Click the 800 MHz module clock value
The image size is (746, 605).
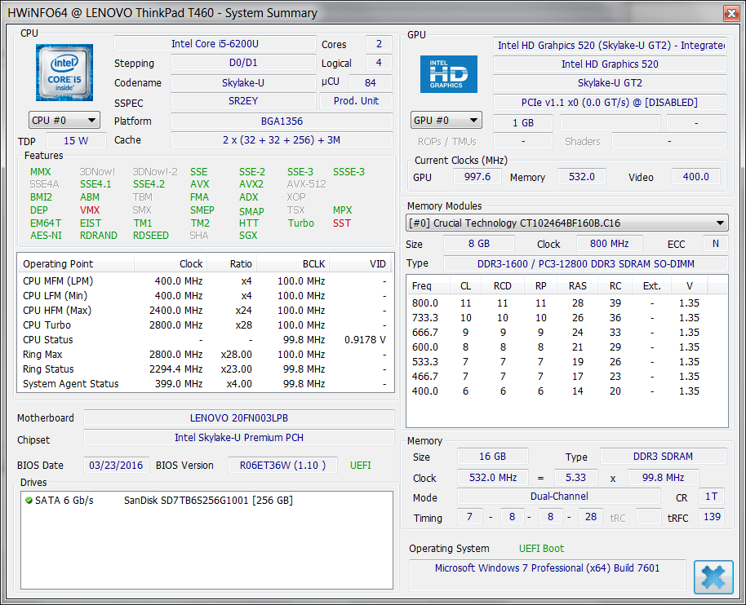coord(610,244)
